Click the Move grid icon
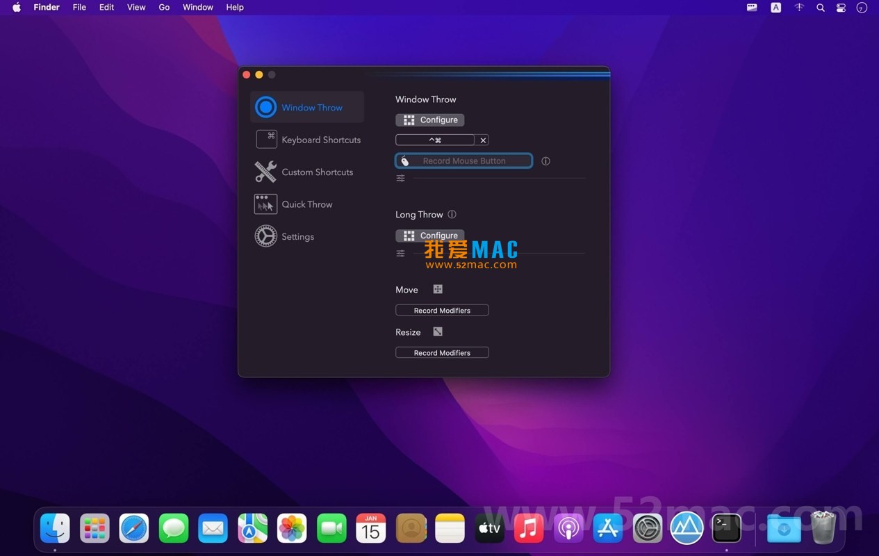 pyautogui.click(x=438, y=289)
